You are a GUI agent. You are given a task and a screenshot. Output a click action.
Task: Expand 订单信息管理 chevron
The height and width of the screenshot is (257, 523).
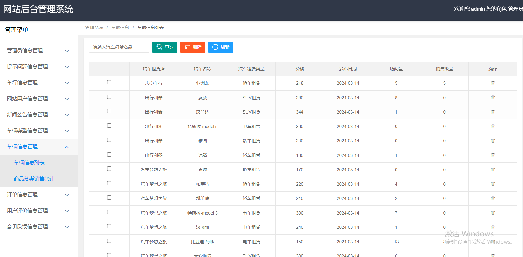pyautogui.click(x=67, y=195)
